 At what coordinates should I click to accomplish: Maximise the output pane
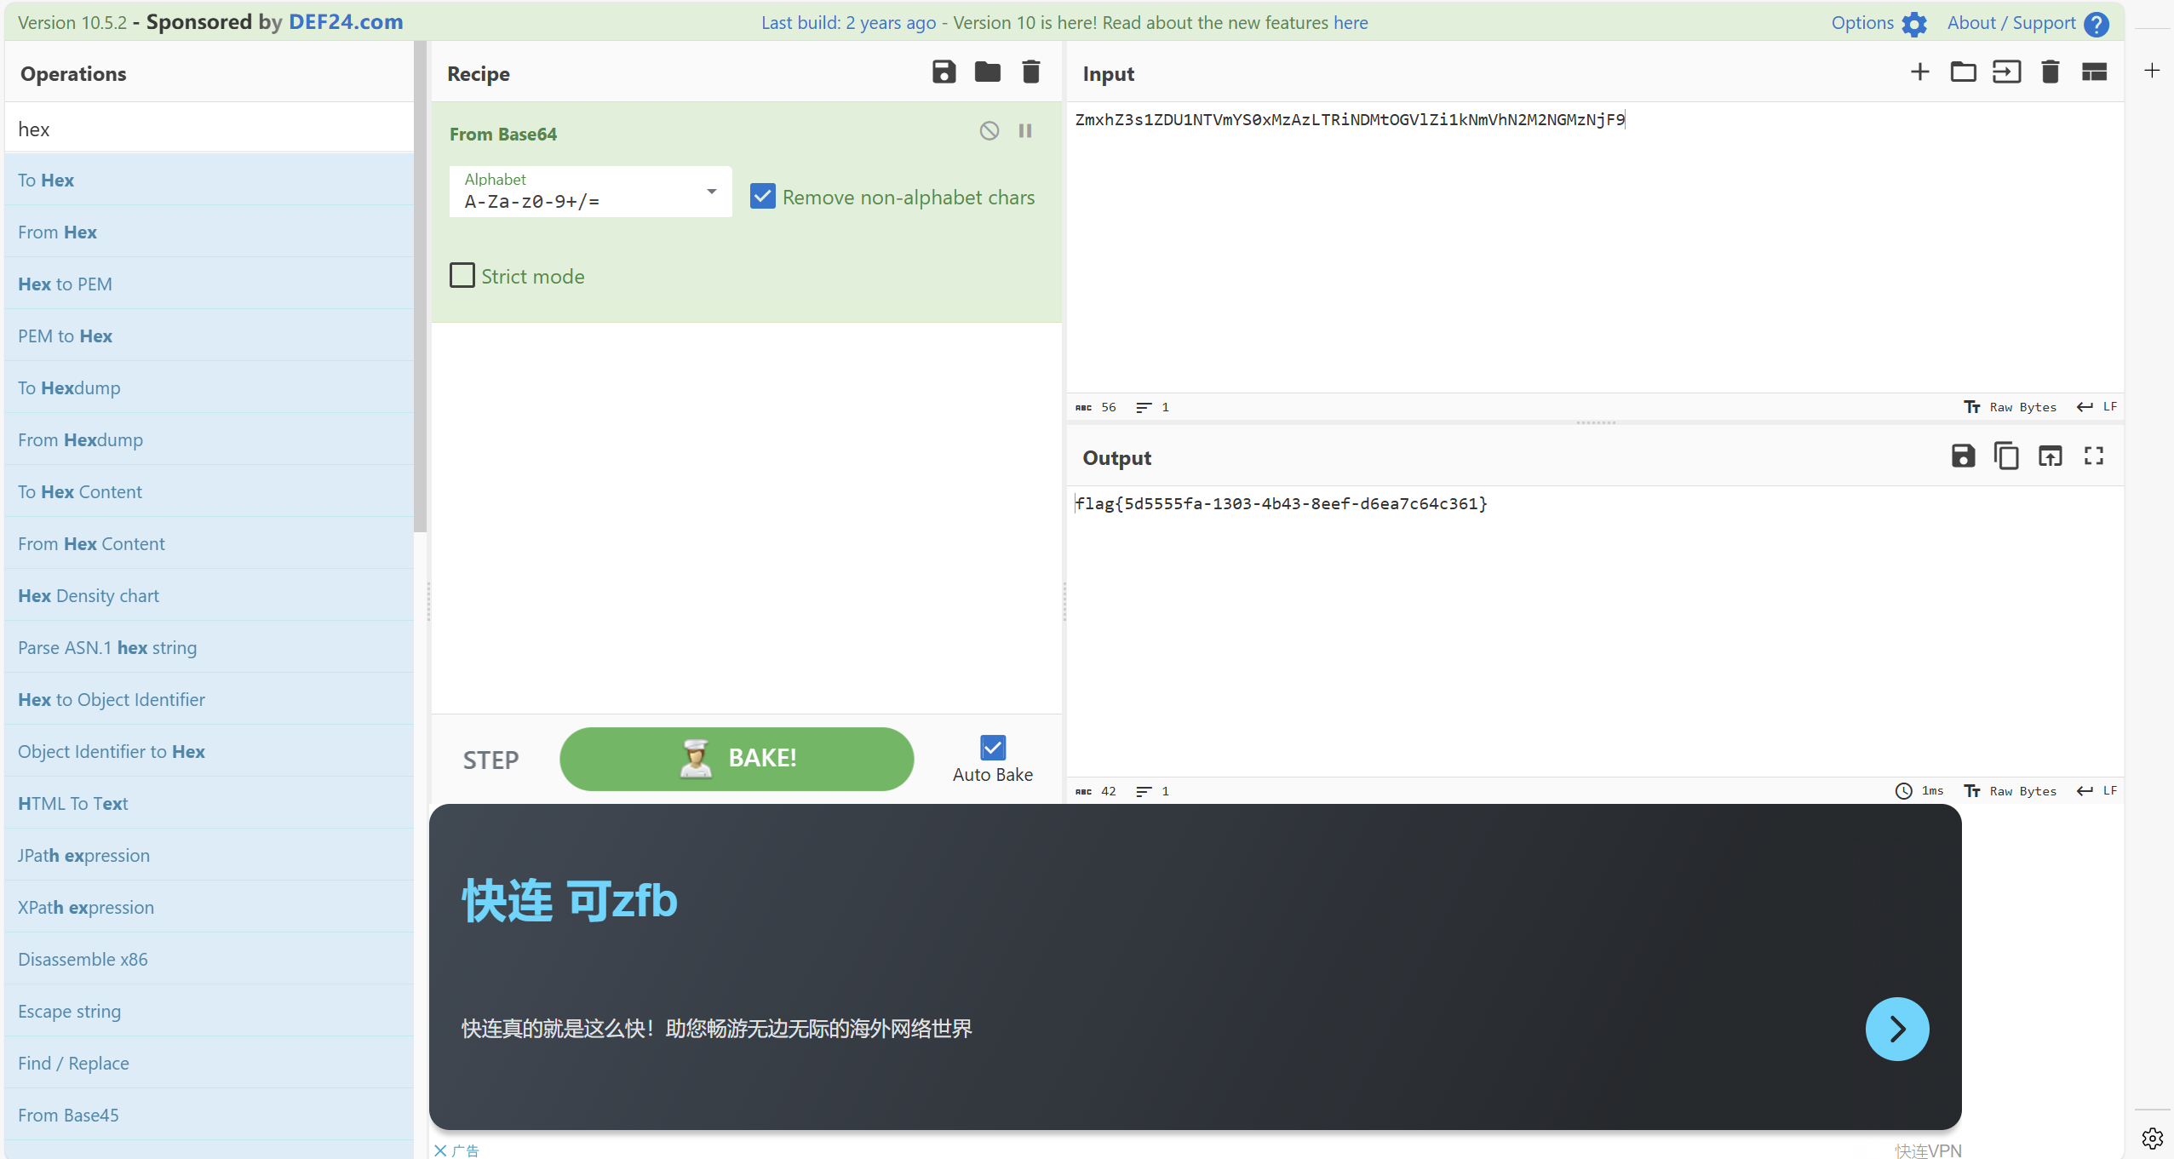click(x=2094, y=456)
